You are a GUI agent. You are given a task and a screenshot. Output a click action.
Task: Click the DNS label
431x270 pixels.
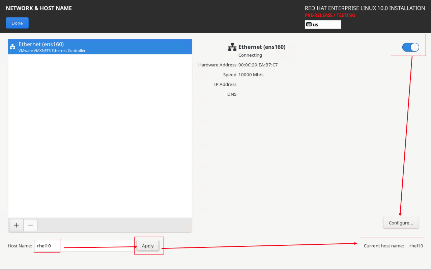232,94
